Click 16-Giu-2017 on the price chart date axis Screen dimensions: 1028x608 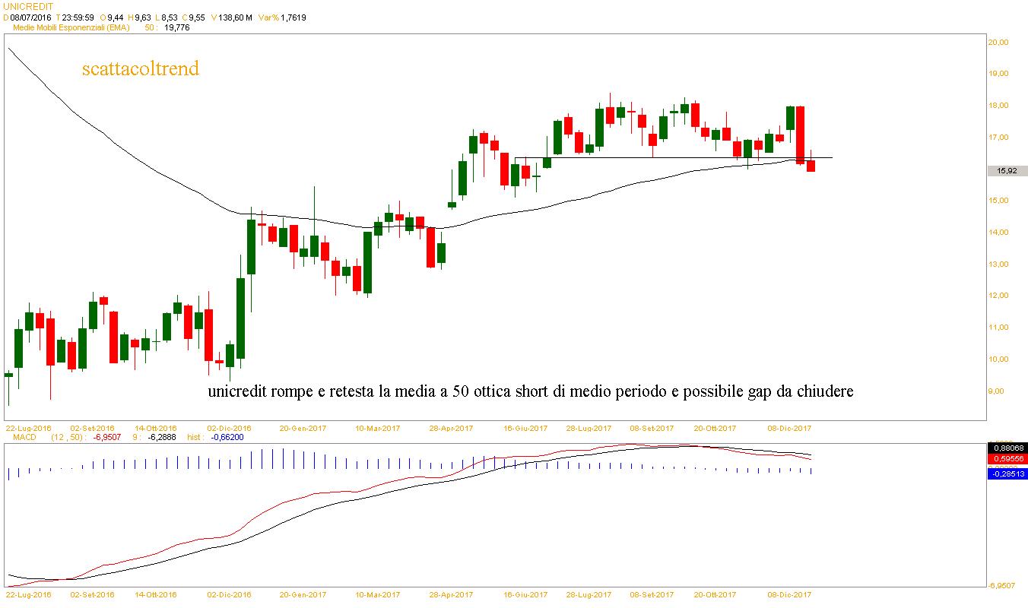525,428
